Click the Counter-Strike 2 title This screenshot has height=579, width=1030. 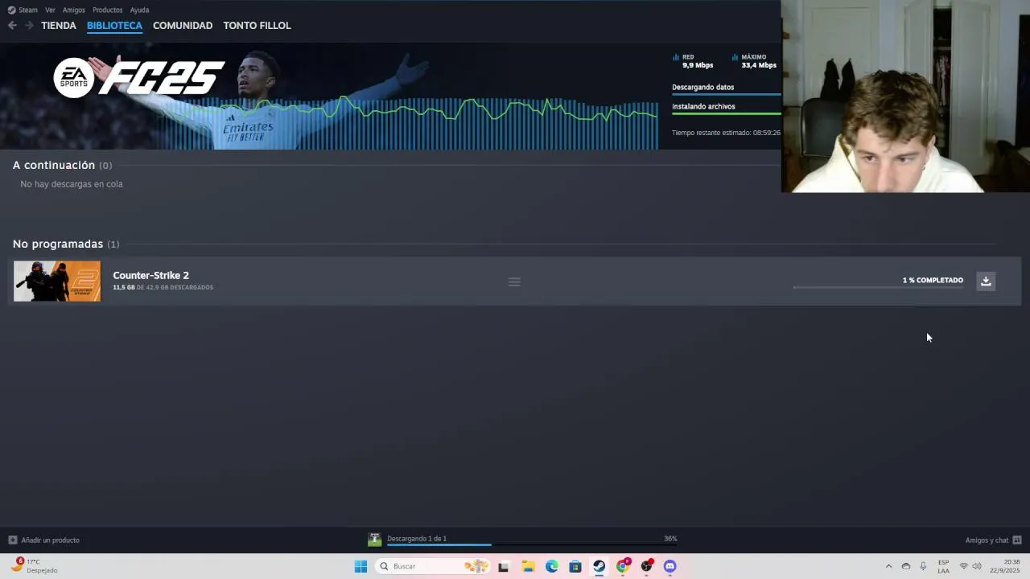[x=150, y=275]
